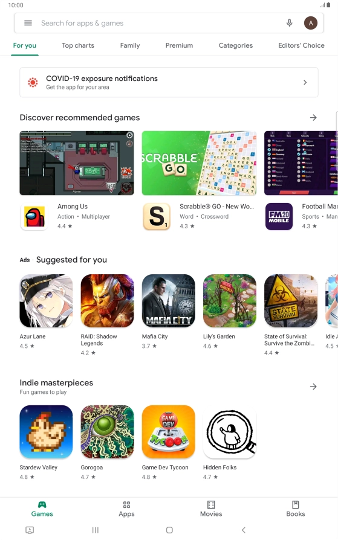Tap the Android home navigation button

click(169, 530)
